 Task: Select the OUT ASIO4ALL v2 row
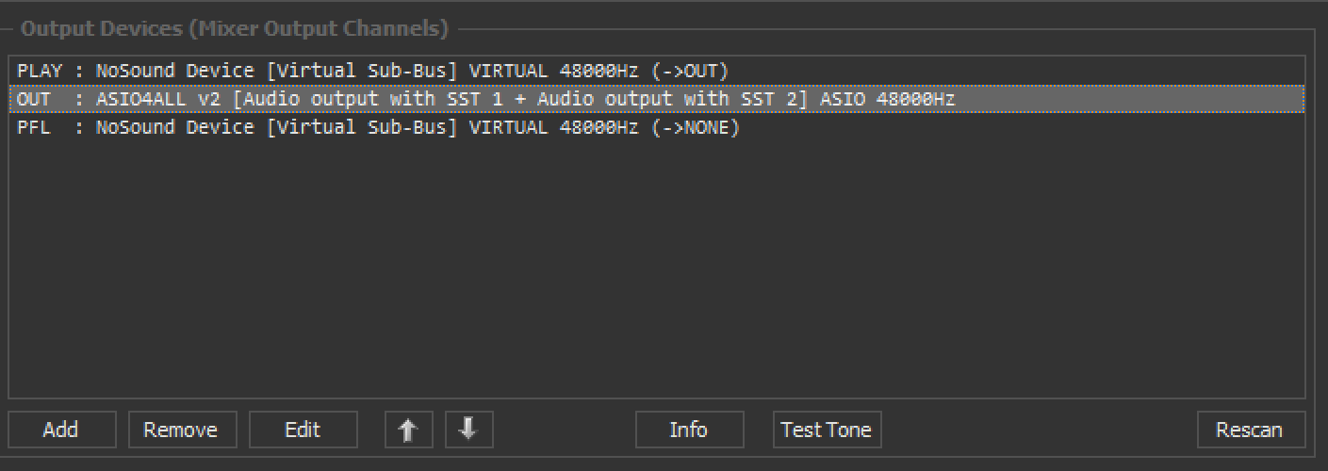click(x=485, y=99)
